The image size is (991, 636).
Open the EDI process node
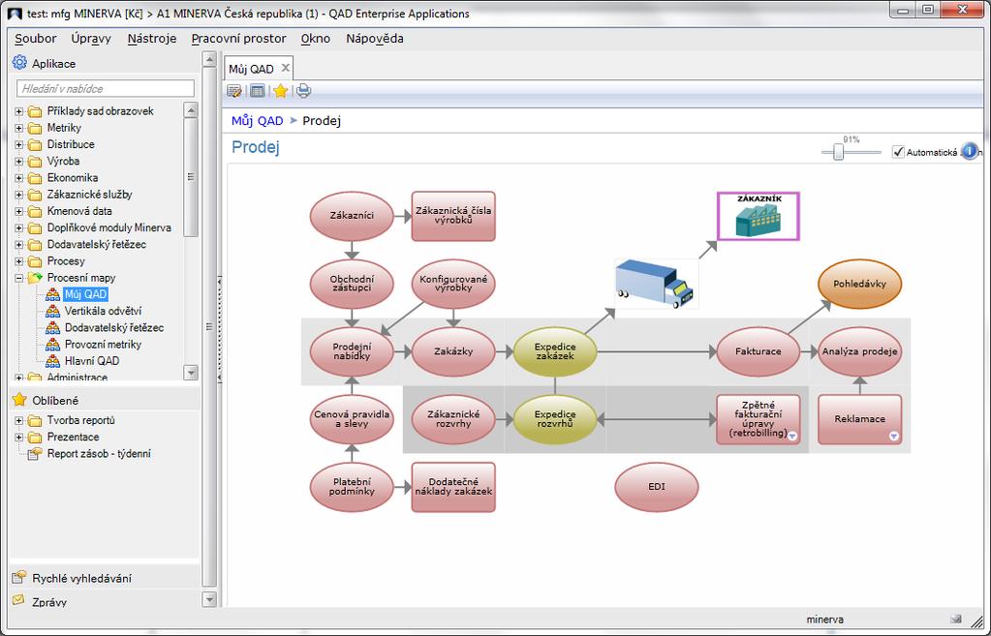tap(657, 487)
